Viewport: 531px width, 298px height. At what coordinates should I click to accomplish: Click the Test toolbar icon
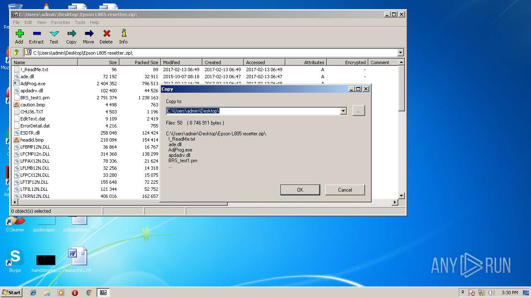point(54,36)
